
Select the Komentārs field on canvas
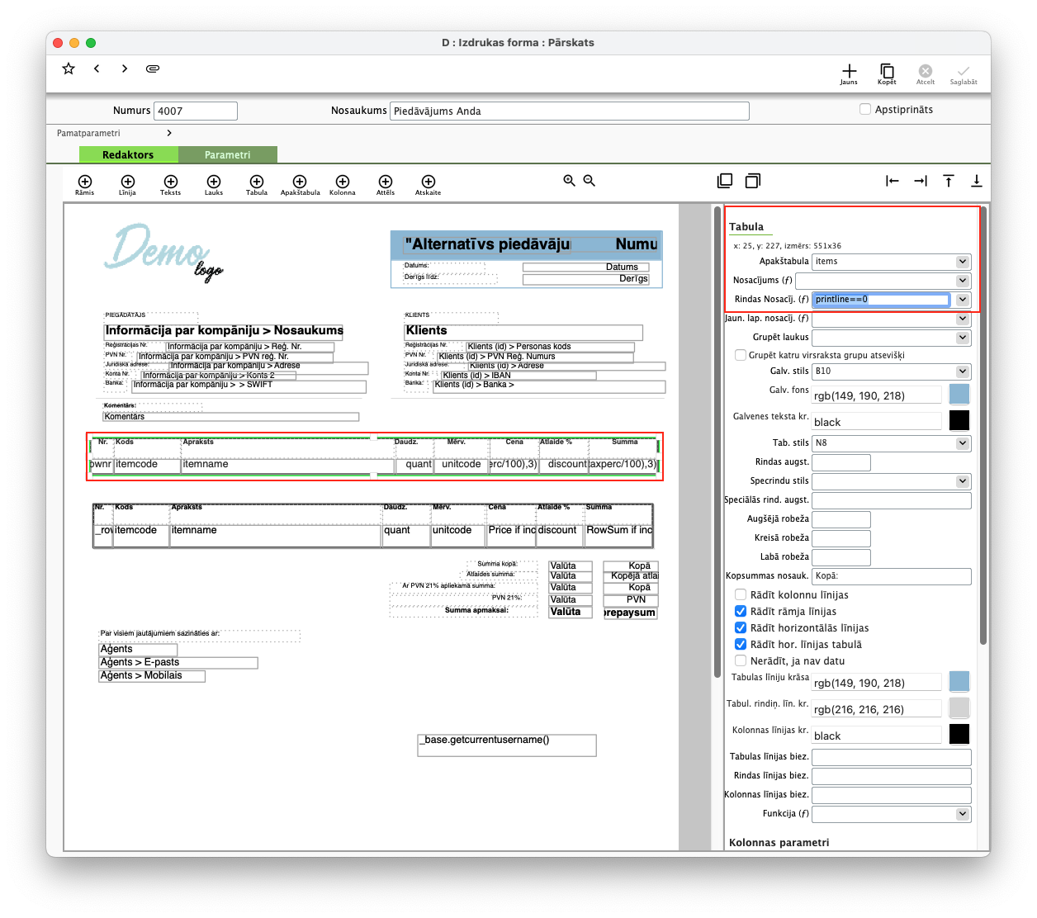click(231, 417)
